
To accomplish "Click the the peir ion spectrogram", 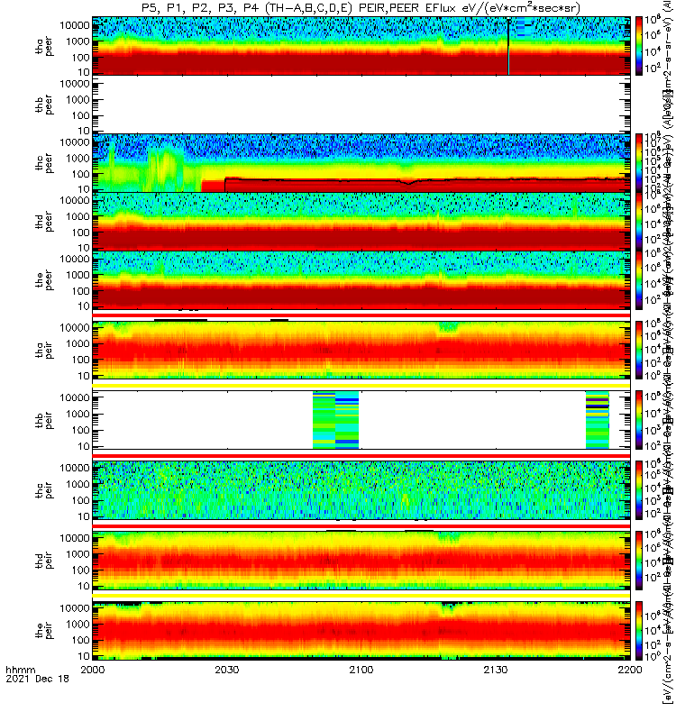I will click(x=361, y=630).
